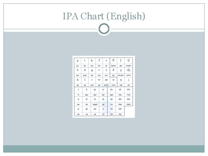Click the example word "house"
208x156 pixels.
(128, 104)
